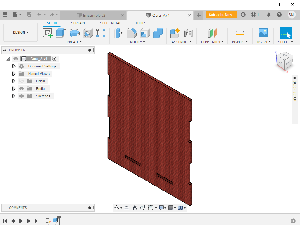Screen dimensions: 300x225
Task: Click the ViewCube to reorient view
Action: pyautogui.click(x=284, y=61)
